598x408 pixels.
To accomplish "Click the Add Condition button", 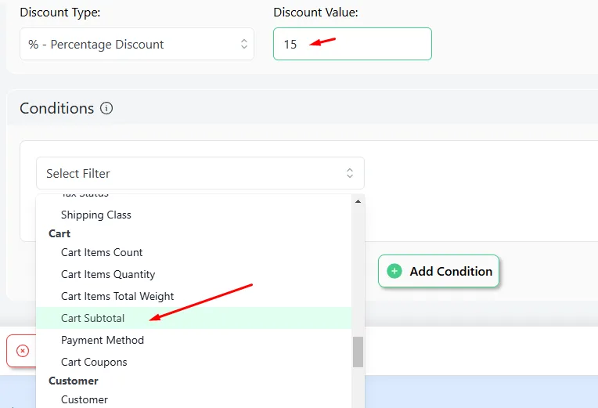I will [x=438, y=272].
